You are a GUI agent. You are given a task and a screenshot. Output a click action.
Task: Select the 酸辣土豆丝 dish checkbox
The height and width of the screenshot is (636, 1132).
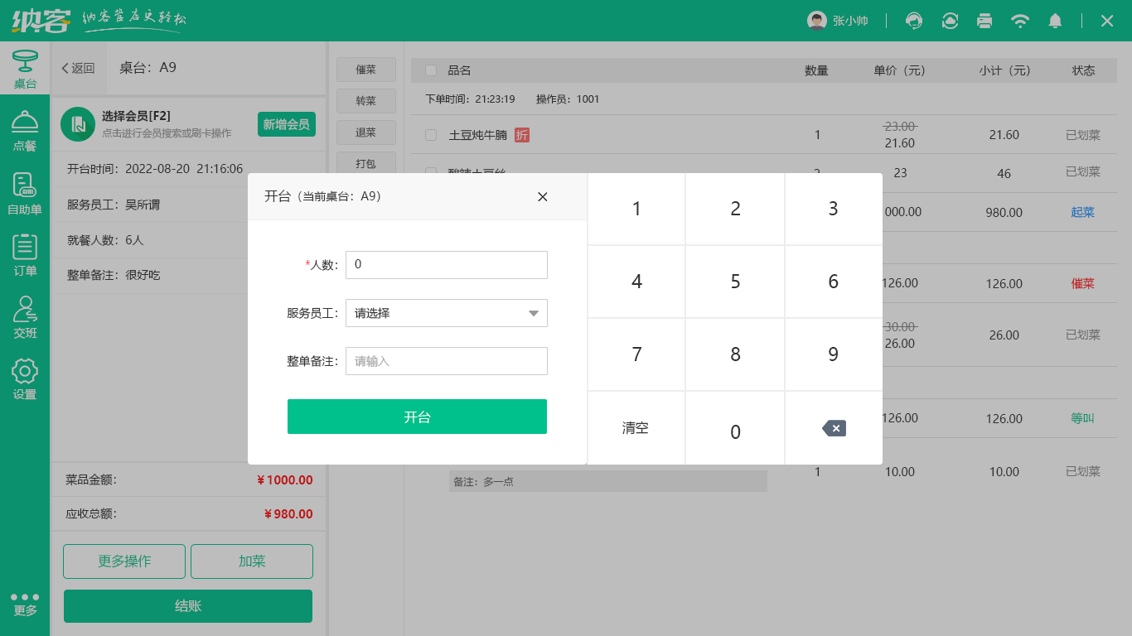point(430,173)
